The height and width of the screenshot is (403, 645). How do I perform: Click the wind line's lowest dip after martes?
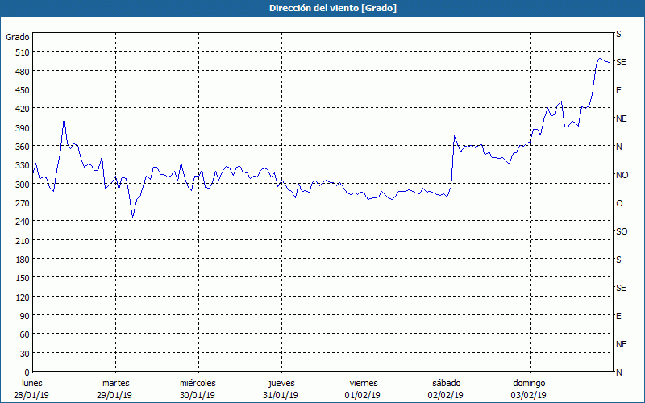(x=133, y=218)
